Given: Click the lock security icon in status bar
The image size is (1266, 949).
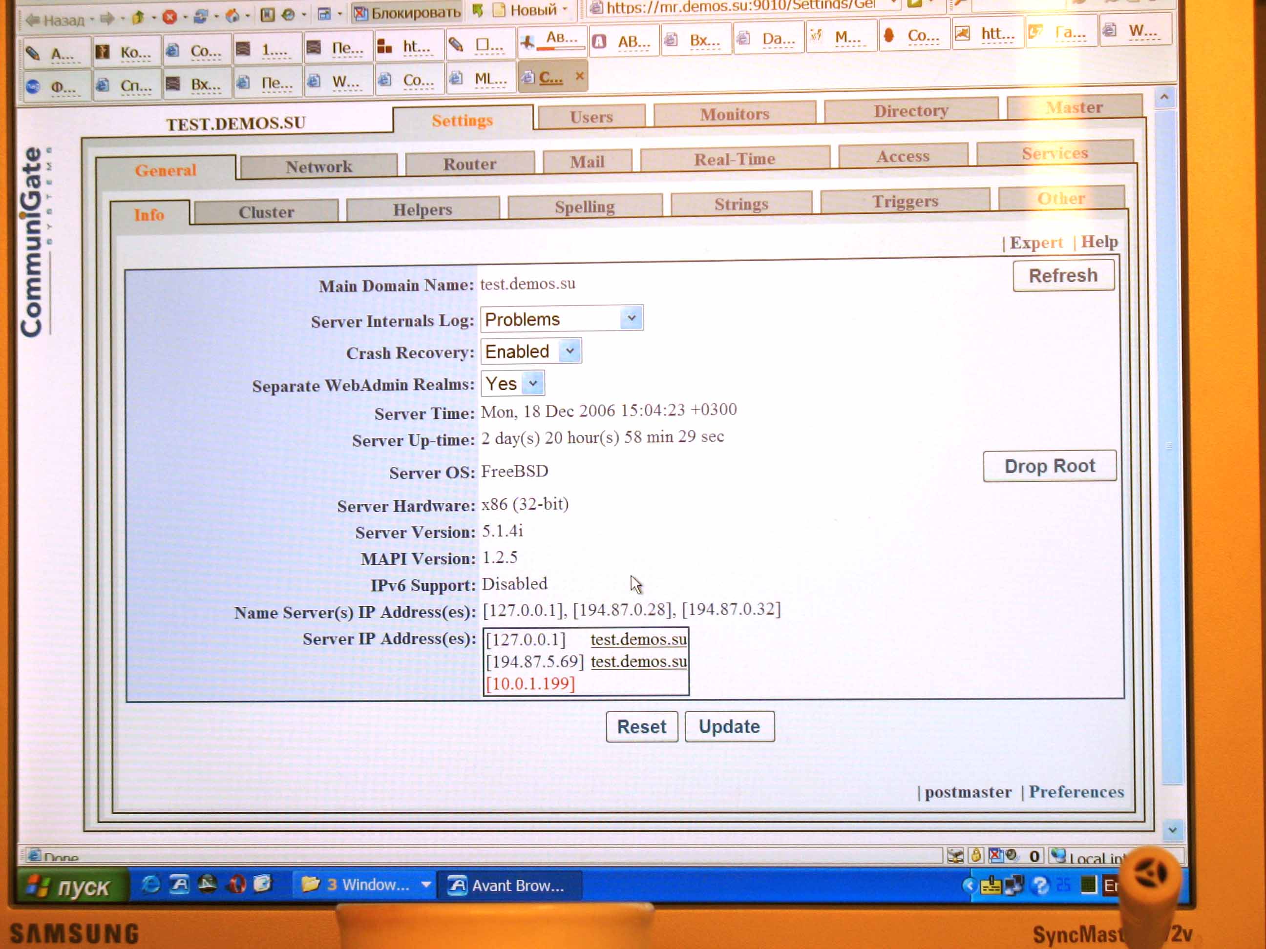Looking at the screenshot, I should coord(976,856).
